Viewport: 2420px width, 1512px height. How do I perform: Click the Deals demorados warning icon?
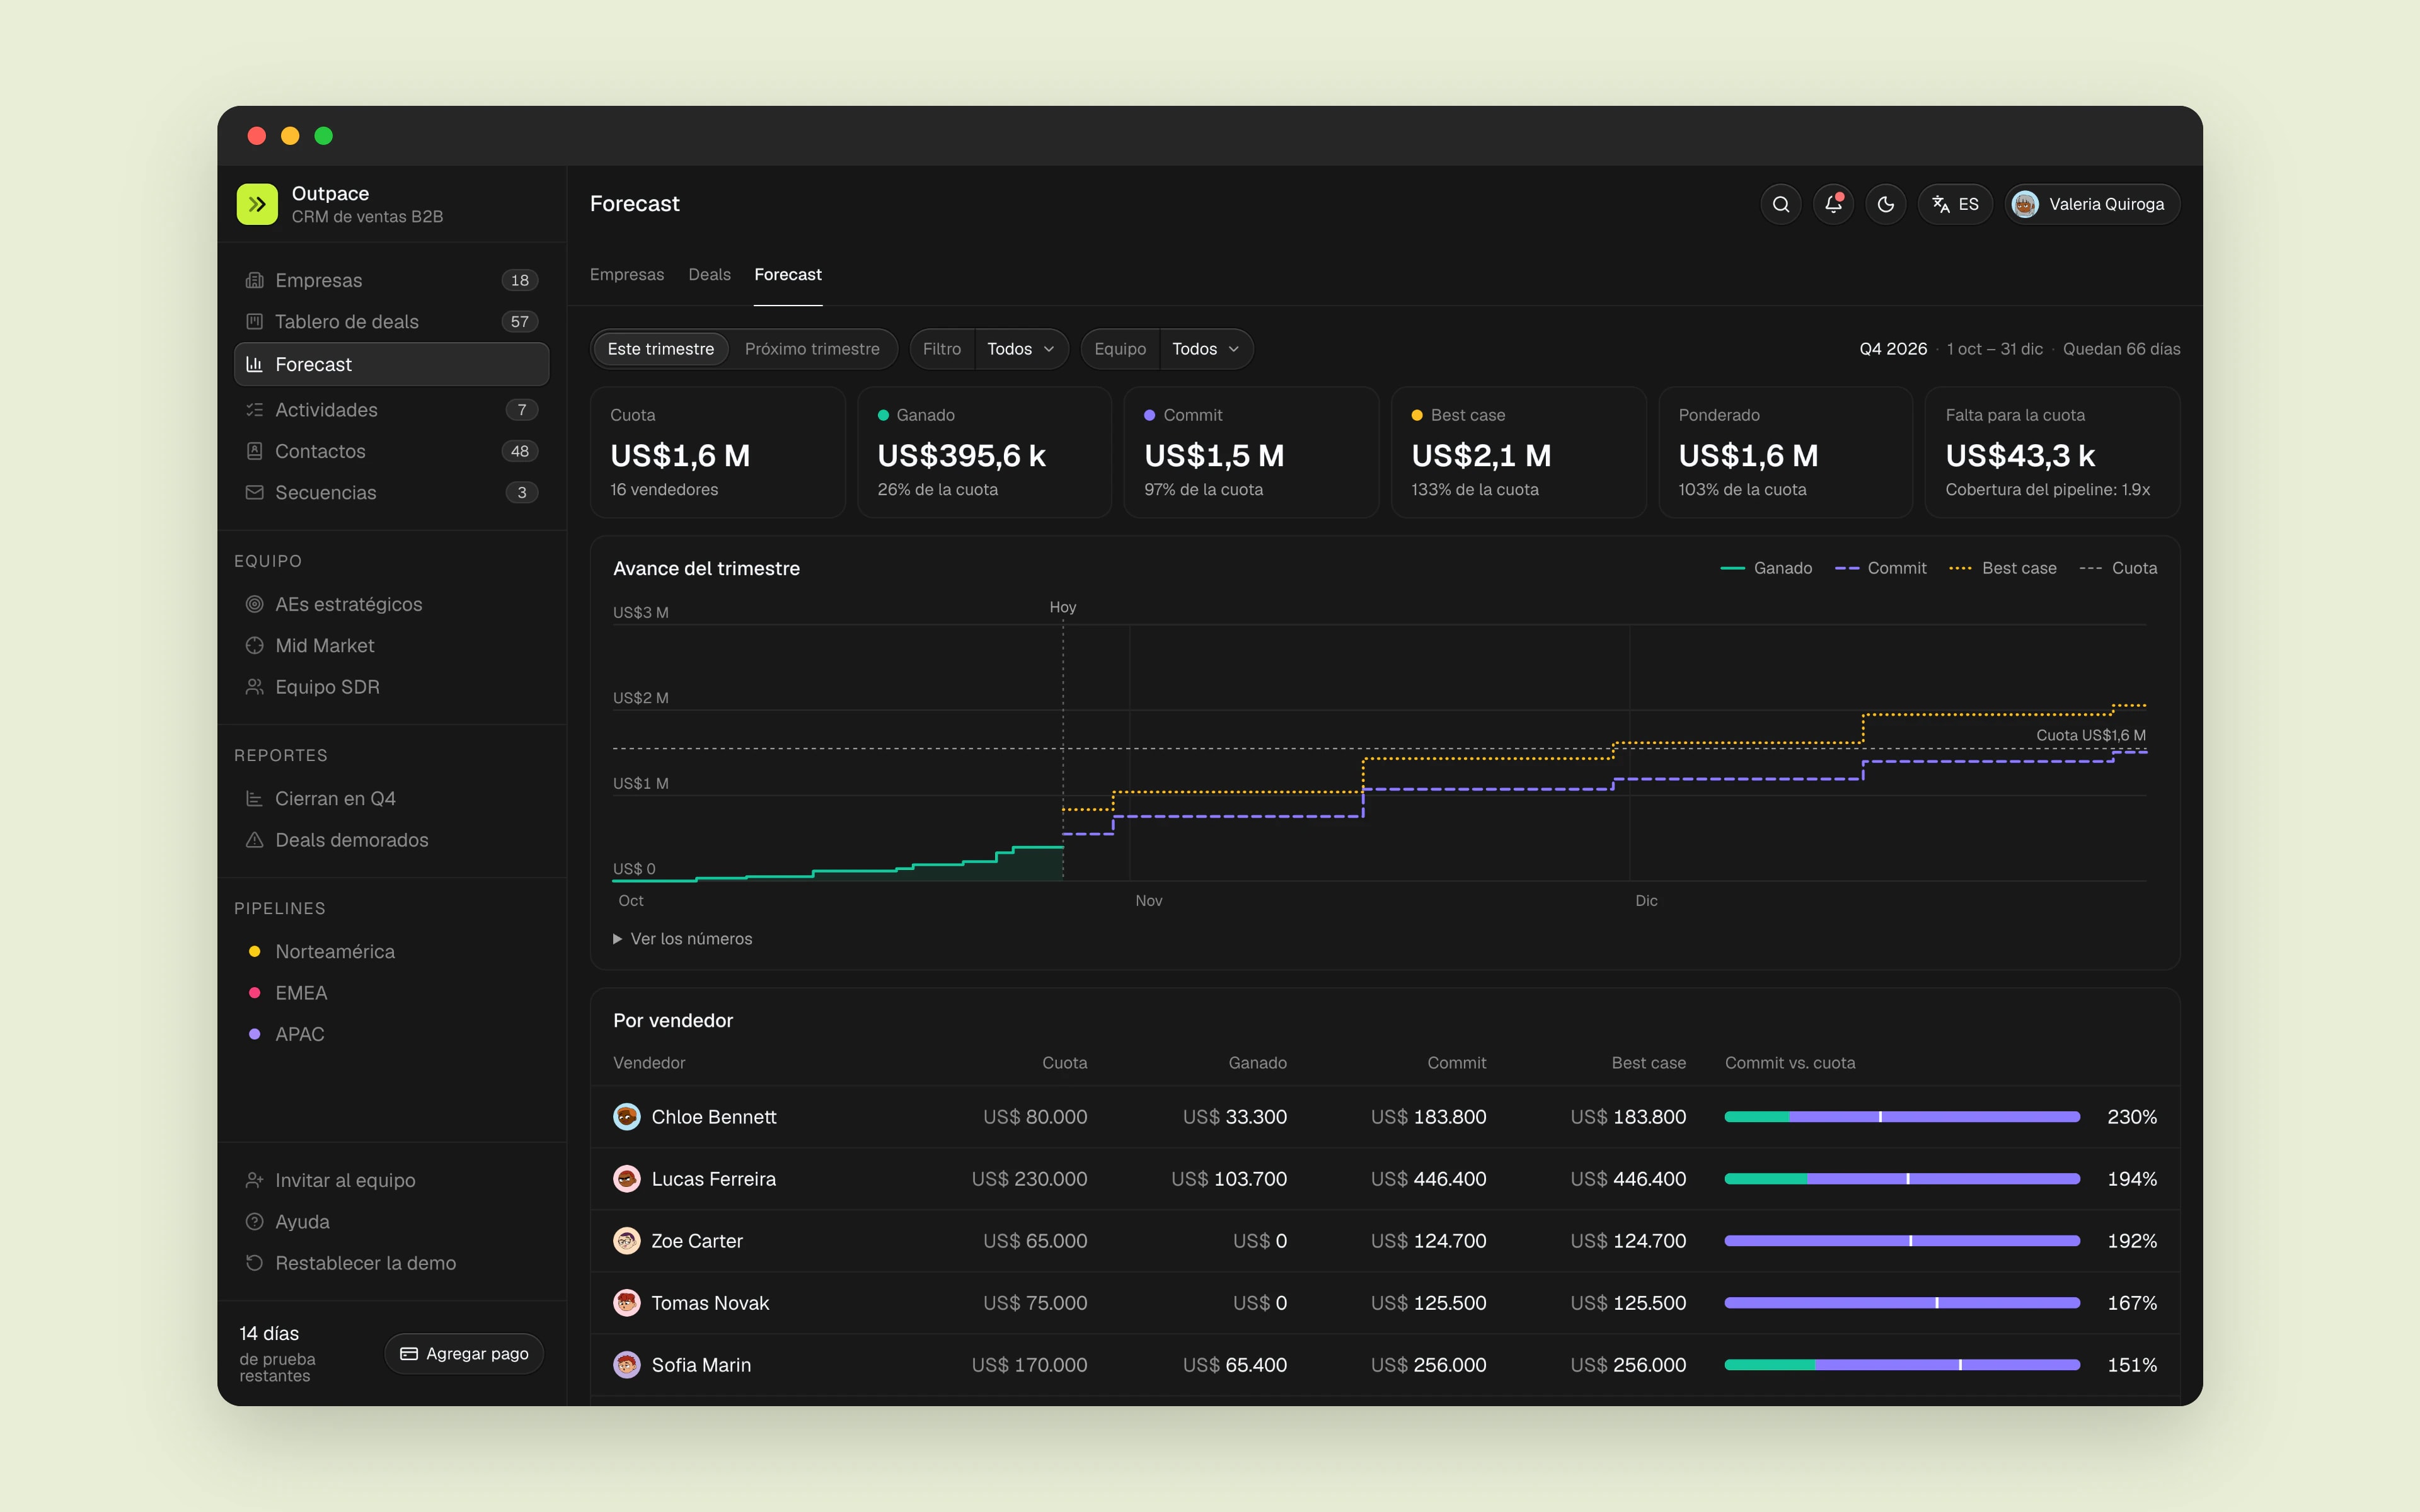(x=255, y=840)
